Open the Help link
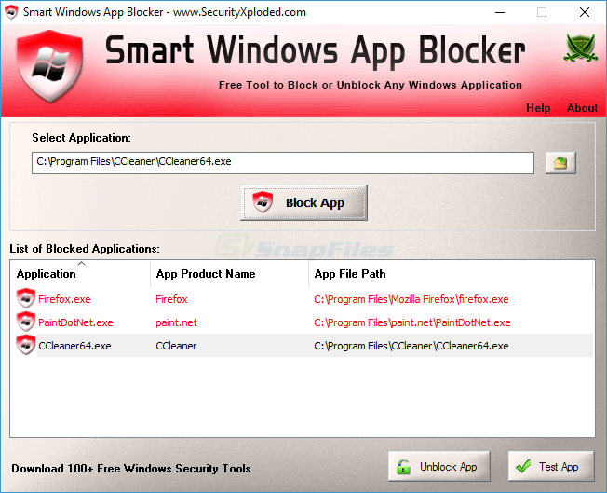The height and width of the screenshot is (493, 607). [538, 108]
